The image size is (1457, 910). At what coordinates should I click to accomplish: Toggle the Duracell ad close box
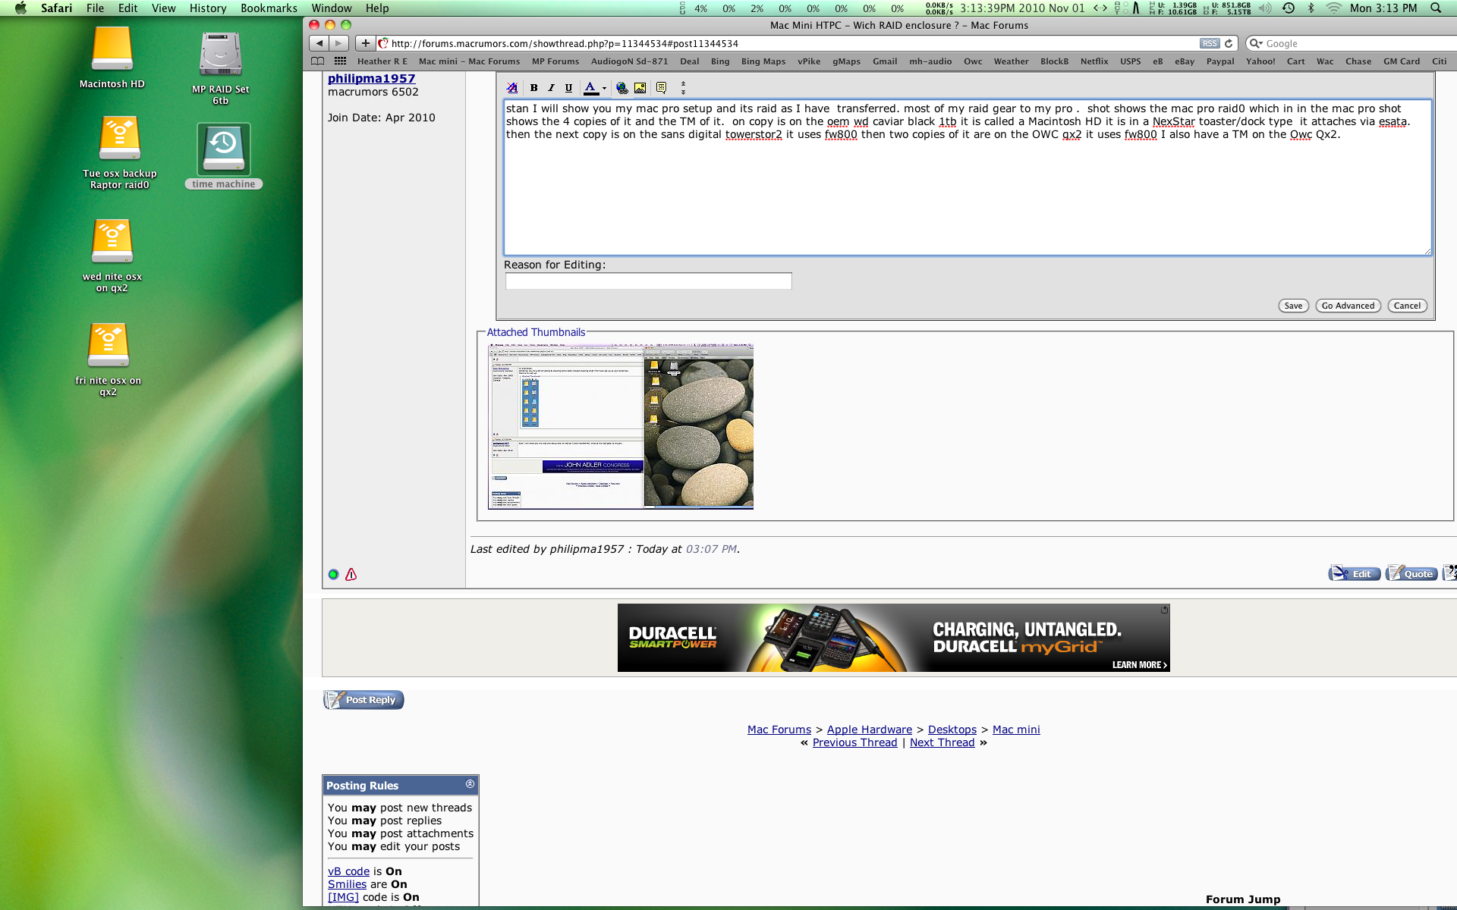tap(1163, 609)
